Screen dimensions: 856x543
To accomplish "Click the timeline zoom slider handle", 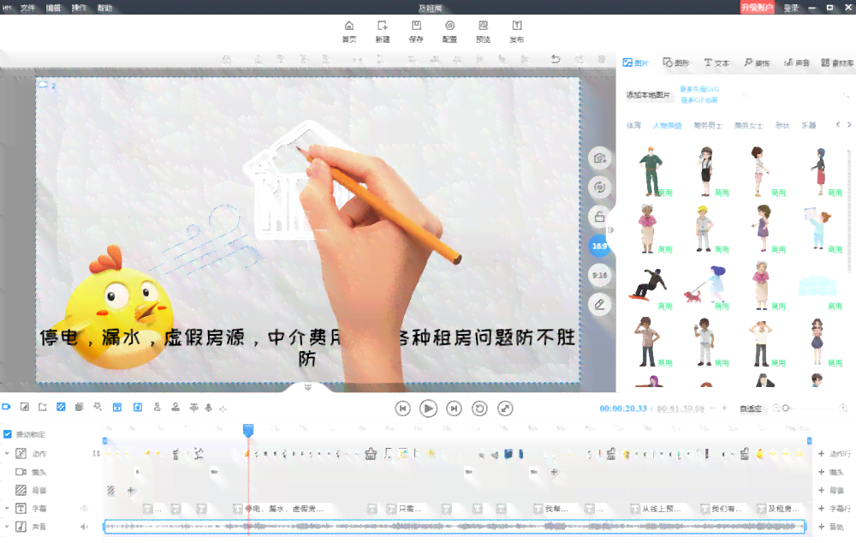I will (786, 408).
